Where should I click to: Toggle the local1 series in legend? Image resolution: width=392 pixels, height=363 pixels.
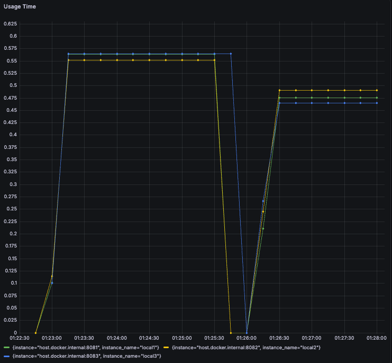pyautogui.click(x=86, y=348)
